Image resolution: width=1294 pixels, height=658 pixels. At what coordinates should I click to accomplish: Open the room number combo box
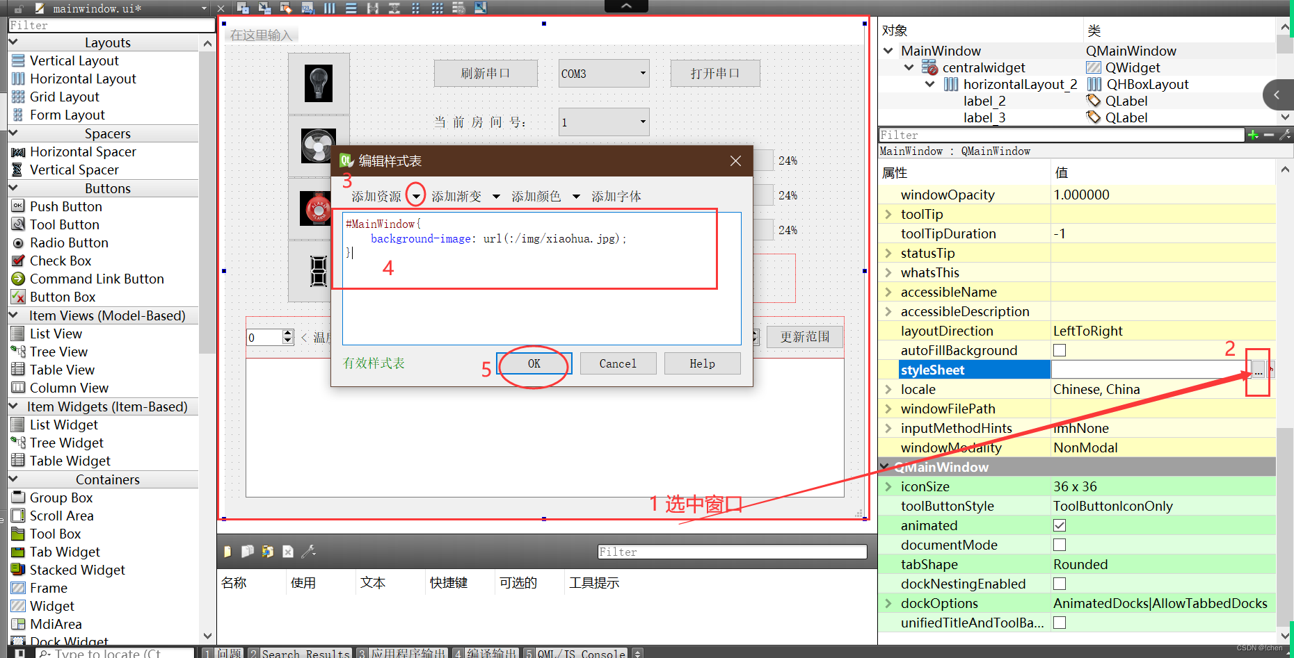604,122
